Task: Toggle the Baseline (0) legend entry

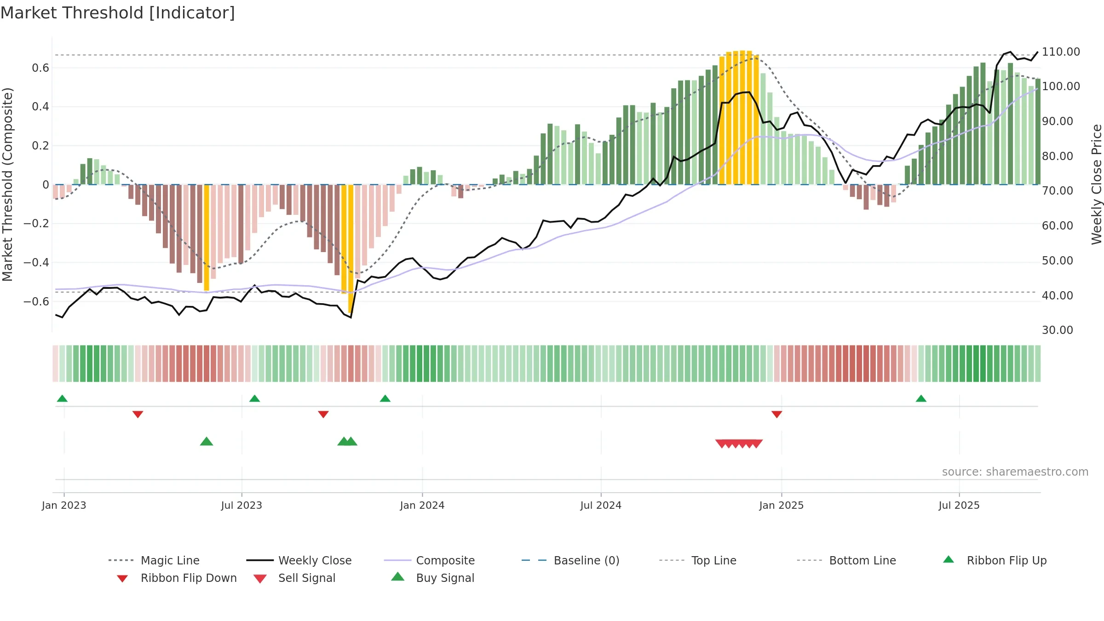Action: (x=570, y=560)
